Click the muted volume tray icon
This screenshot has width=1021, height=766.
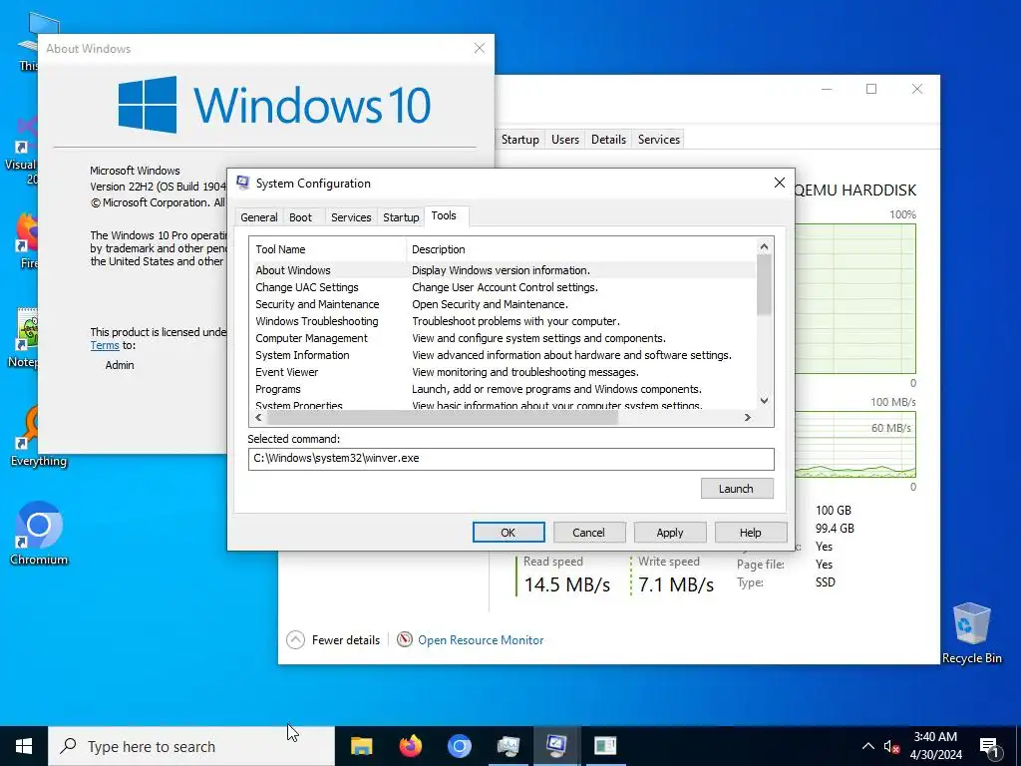(891, 746)
